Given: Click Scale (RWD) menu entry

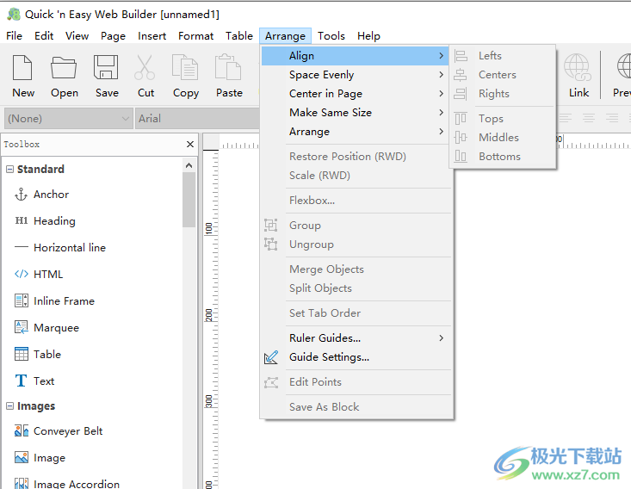Looking at the screenshot, I should coord(356,175).
